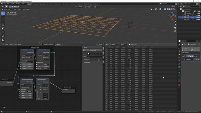Switch perspective/orthographic grid icon in viewport
This screenshot has width=201, height=113.
pos(175,31)
